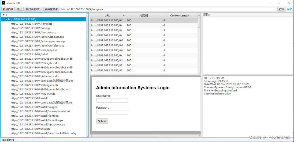Select tree item /#/admin/url.class.asp
Image resolution: width=294 pixels, height=142 pixels.
[37, 46]
